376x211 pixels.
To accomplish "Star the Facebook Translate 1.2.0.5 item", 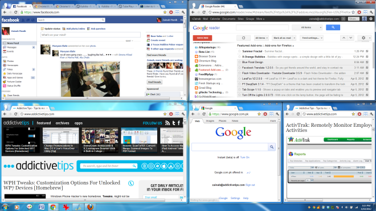I will coord(239,68).
